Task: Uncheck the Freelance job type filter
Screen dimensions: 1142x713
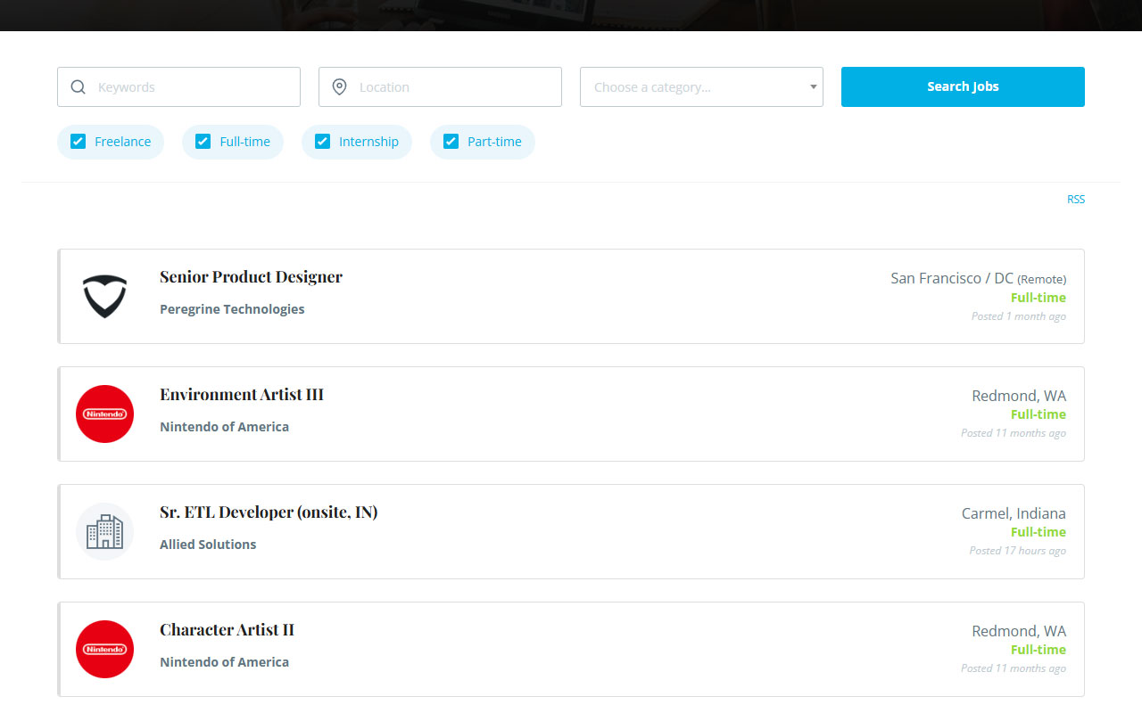Action: 78,142
